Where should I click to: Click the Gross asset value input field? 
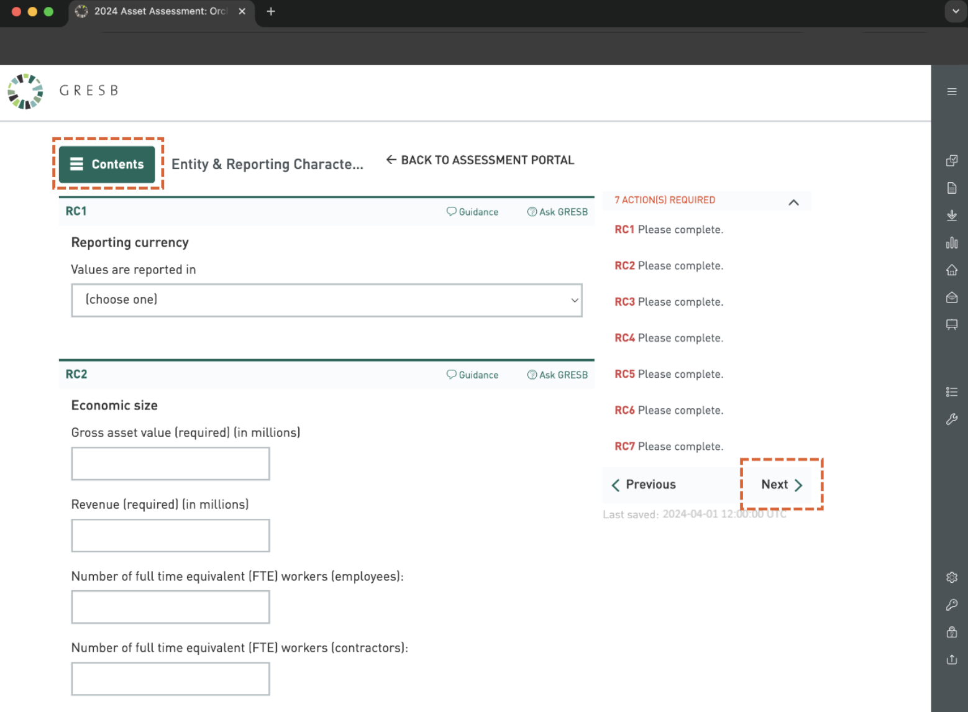(x=170, y=463)
